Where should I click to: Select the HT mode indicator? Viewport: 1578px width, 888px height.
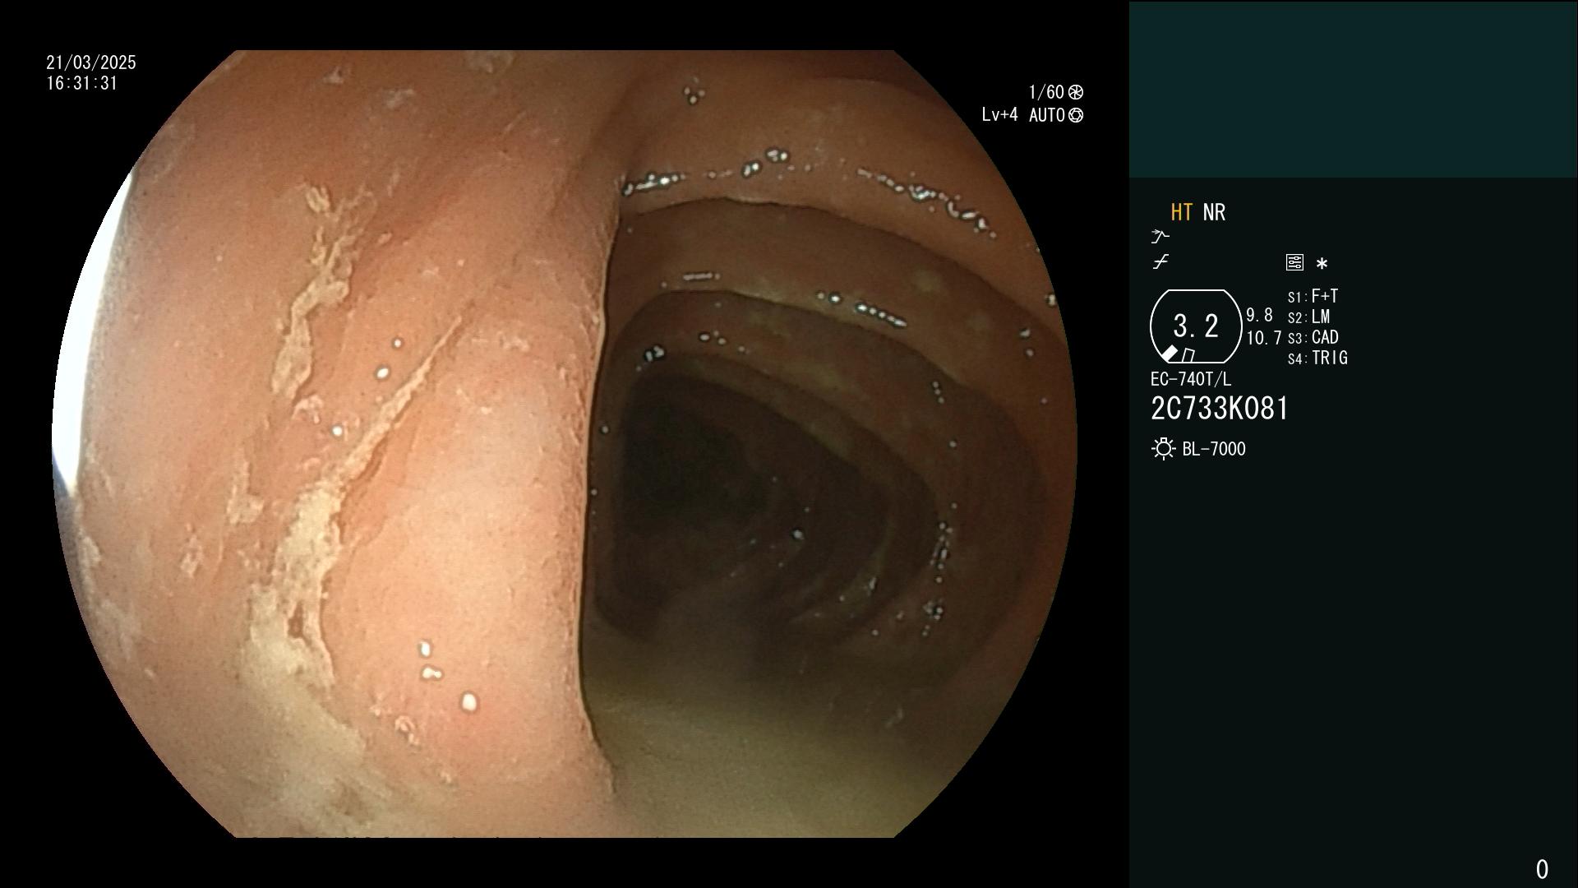pyautogui.click(x=1182, y=212)
